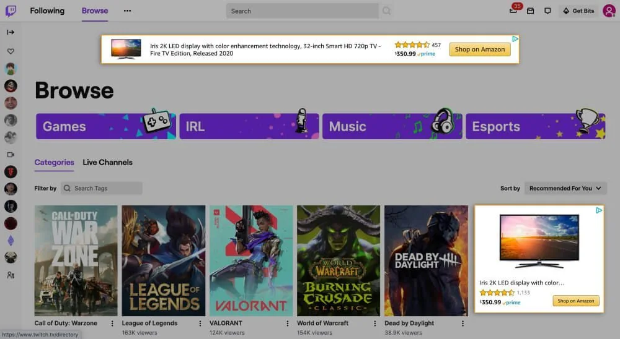Screen dimensions: 620x339
Task: Click the Call of Duty: Warzone title link
Action: [x=66, y=323]
